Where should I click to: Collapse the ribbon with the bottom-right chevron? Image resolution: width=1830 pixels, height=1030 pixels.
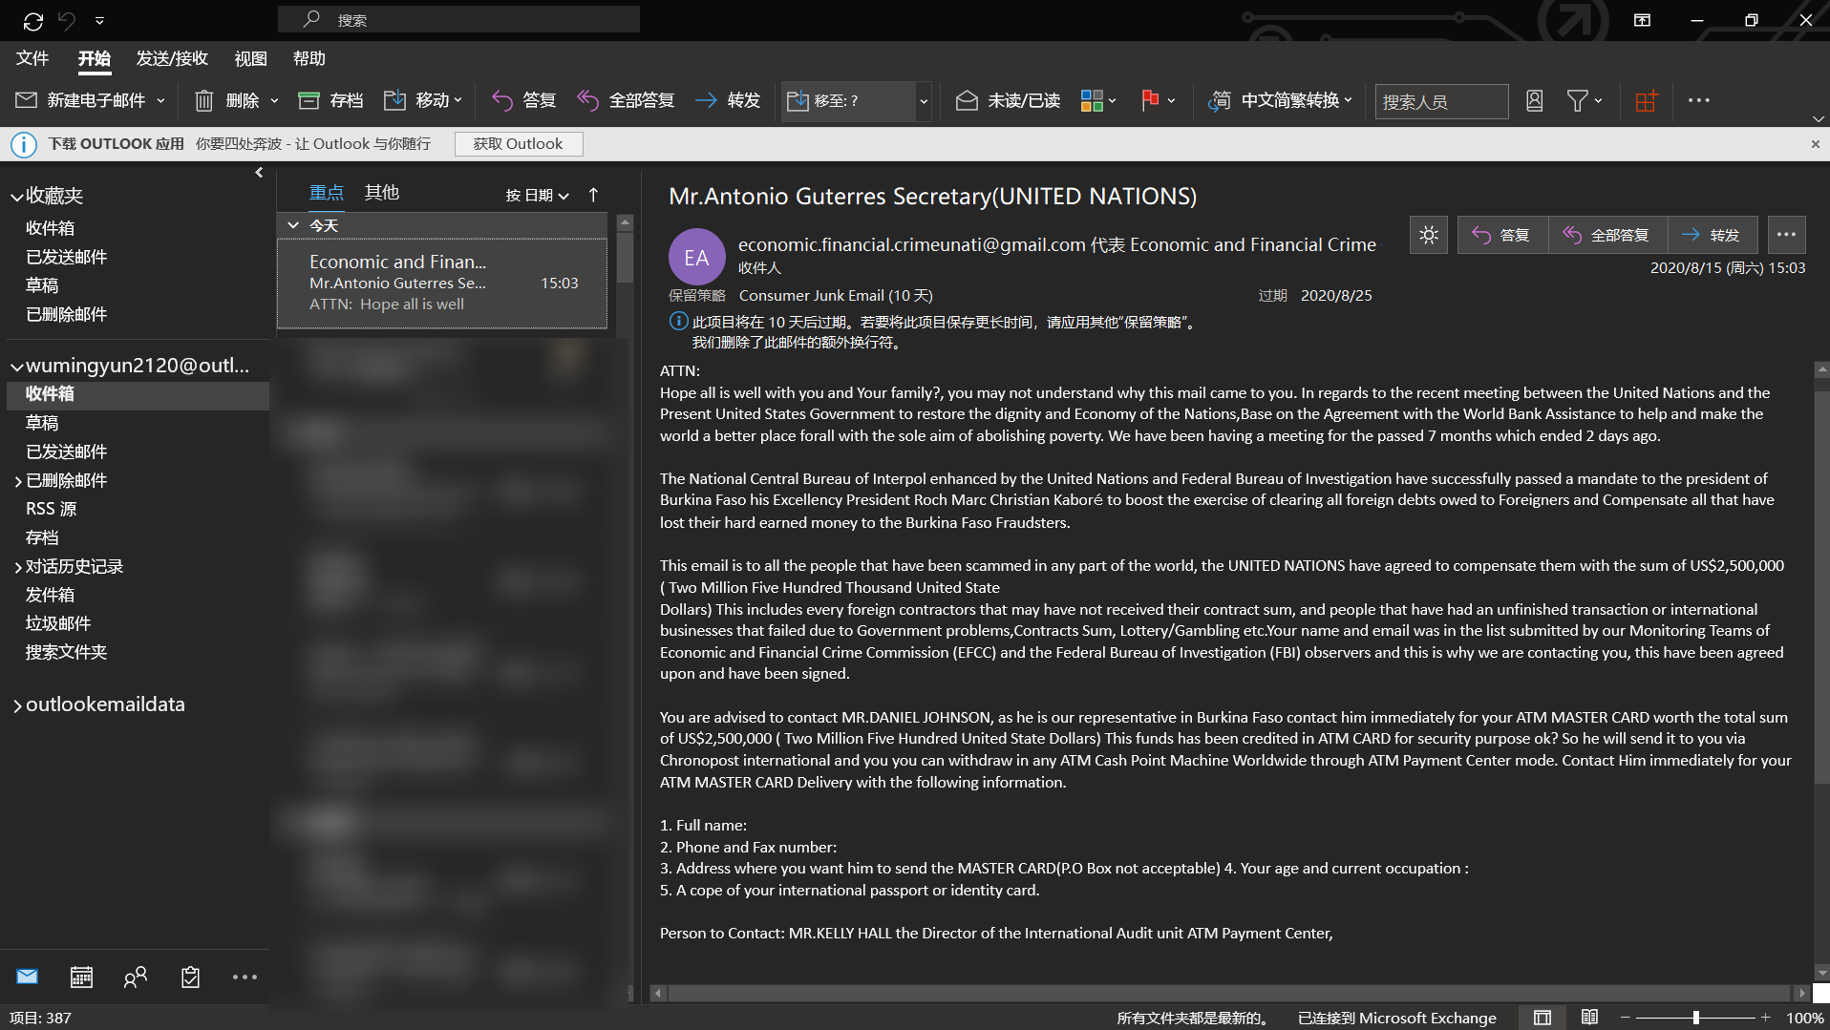pos(1818,119)
